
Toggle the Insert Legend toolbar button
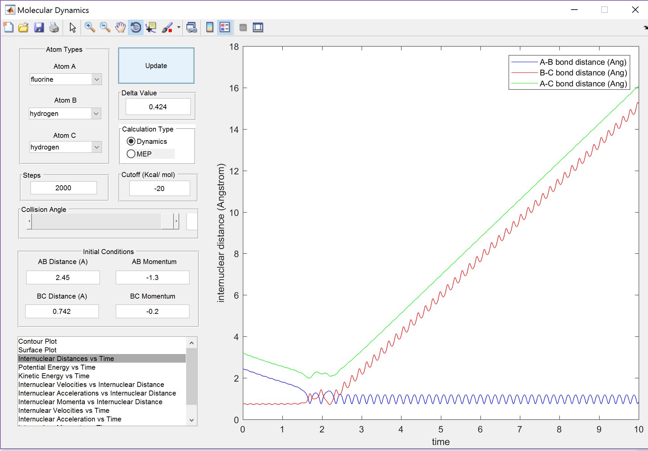tap(225, 28)
